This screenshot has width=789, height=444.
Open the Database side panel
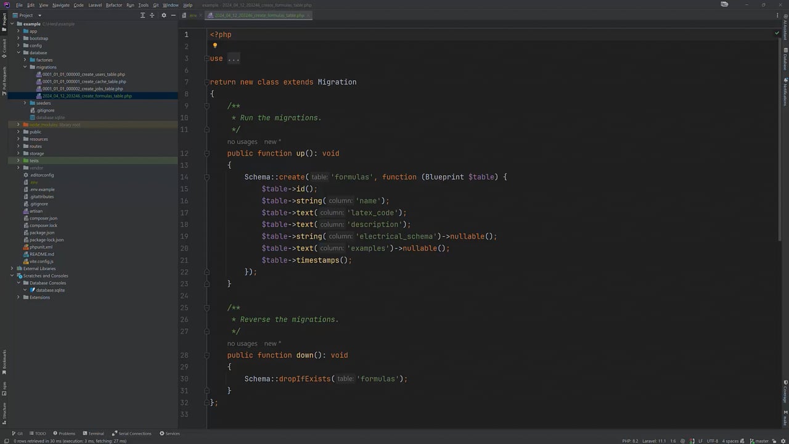pos(785,59)
